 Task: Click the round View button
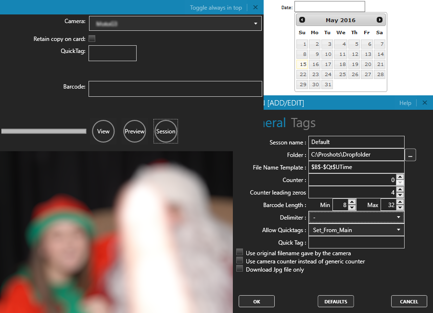(x=103, y=131)
